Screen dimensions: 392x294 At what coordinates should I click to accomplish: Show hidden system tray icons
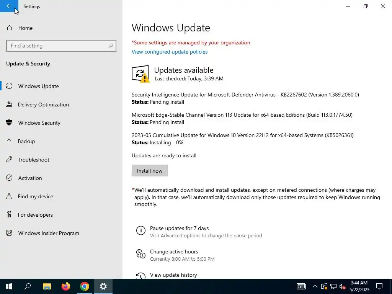pos(315,286)
